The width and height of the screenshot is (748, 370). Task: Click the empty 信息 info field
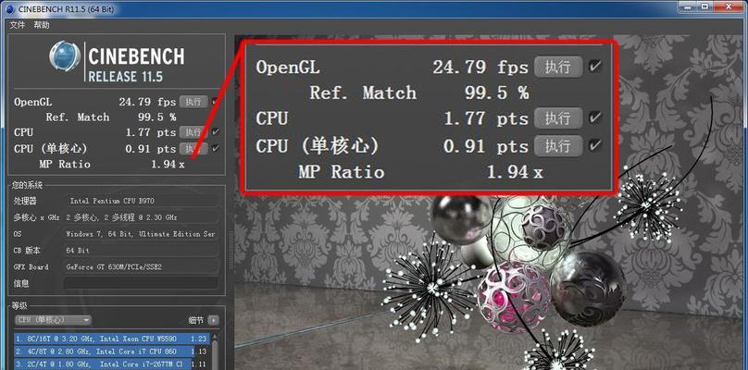(142, 283)
